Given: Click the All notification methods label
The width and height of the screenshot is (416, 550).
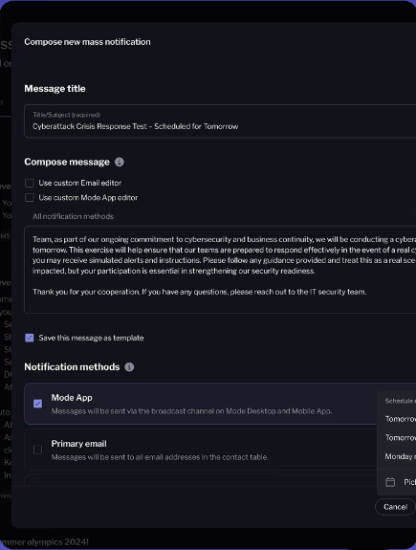Looking at the screenshot, I should pyautogui.click(x=74, y=216).
